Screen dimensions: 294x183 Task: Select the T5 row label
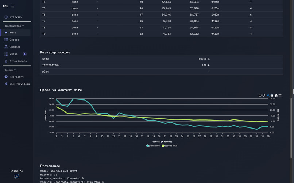[44, 8]
